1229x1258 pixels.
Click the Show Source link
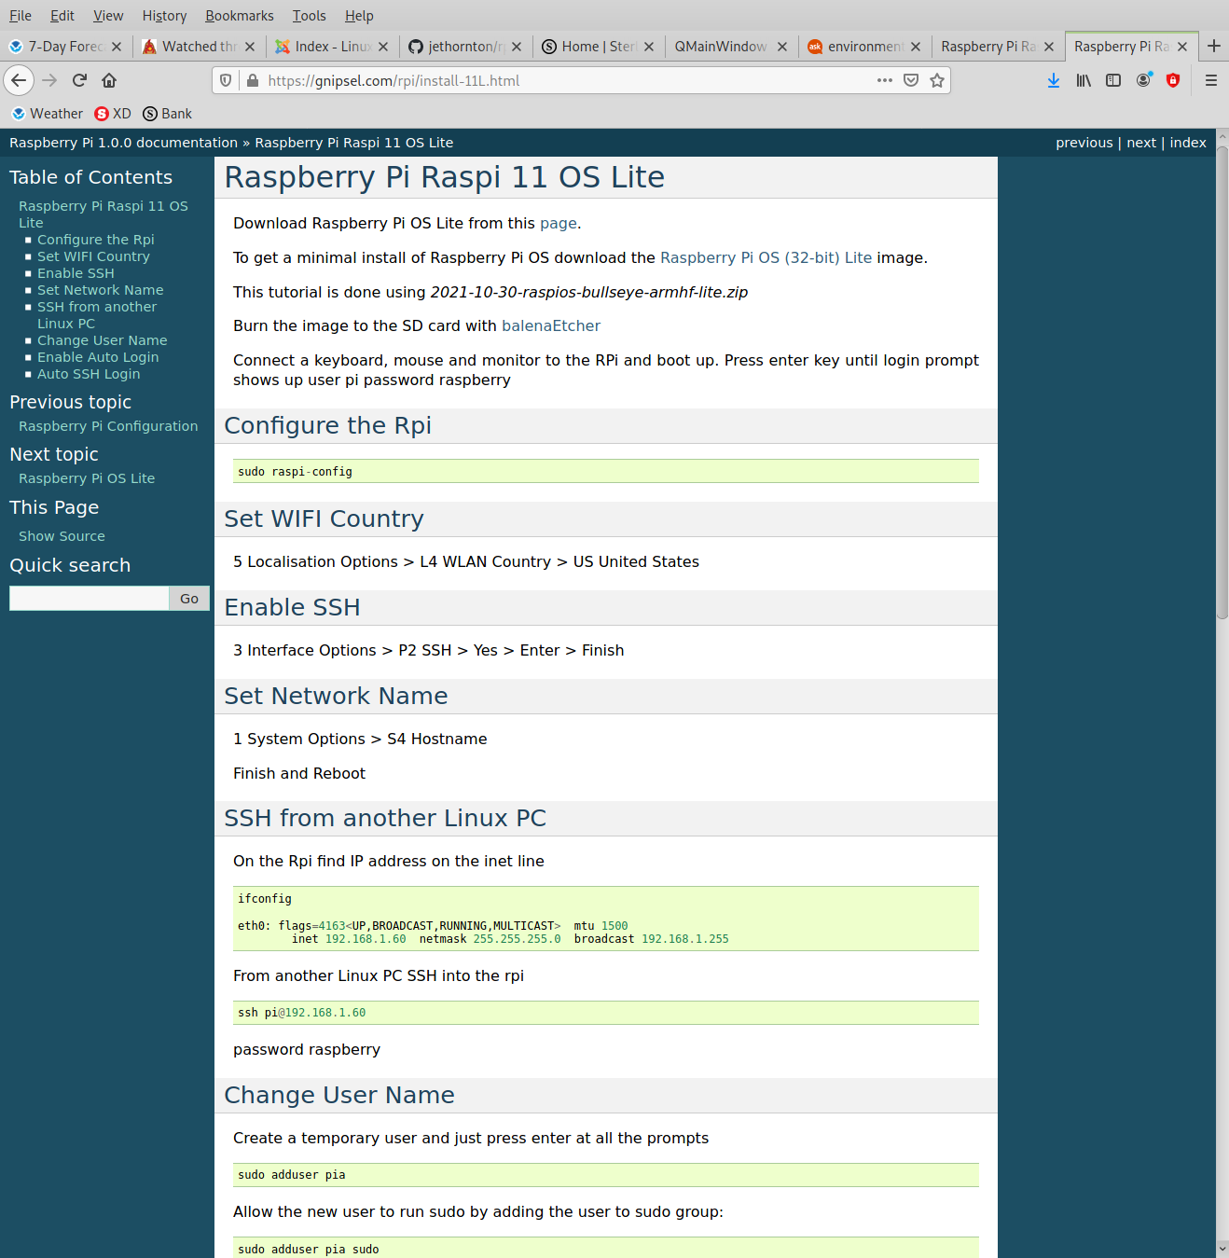click(x=62, y=536)
